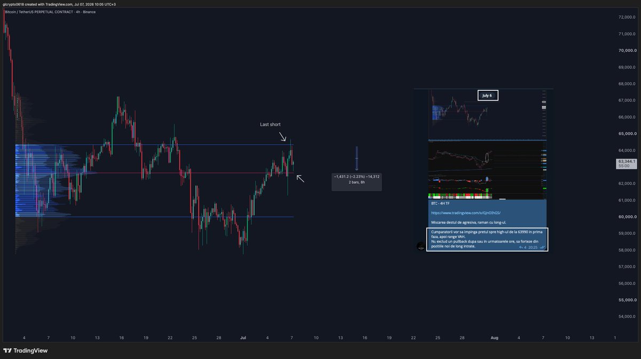Click the round sender avatar beside the message
This screenshot has width=641, height=359.
[x=421, y=246]
